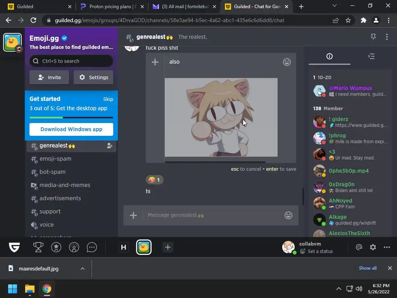Open the Guilded home logo in bottom bar
Viewport: 397px width, 298px height.
tap(14, 247)
